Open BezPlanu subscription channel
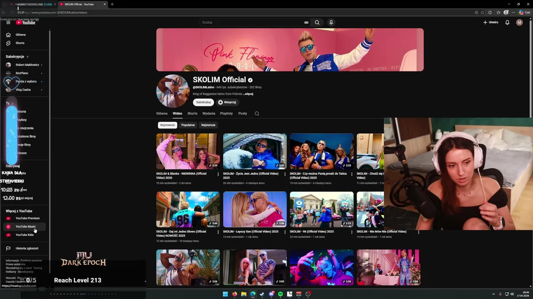 (x=25, y=73)
